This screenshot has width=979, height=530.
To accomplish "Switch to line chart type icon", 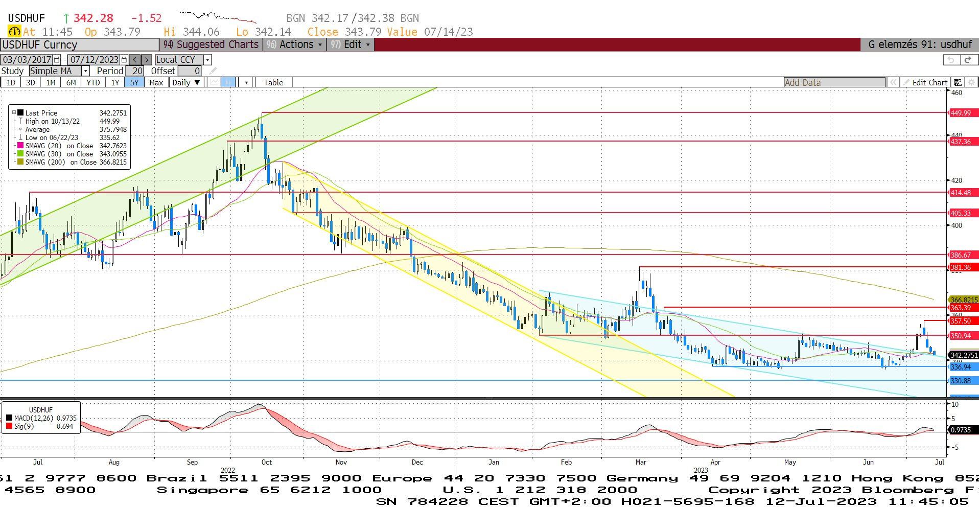I will tap(215, 82).
